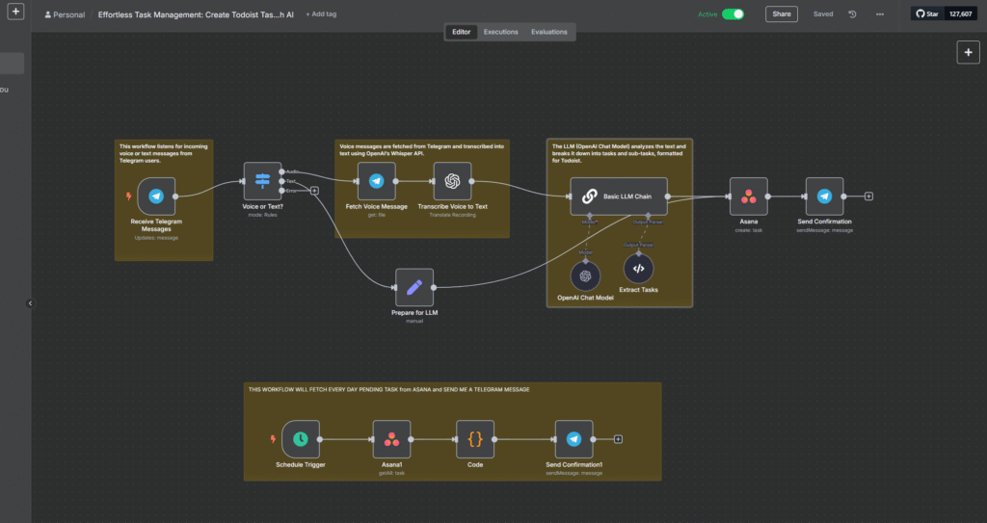Open the Fetch Voice Message node
This screenshot has width=987, height=523.
click(376, 181)
